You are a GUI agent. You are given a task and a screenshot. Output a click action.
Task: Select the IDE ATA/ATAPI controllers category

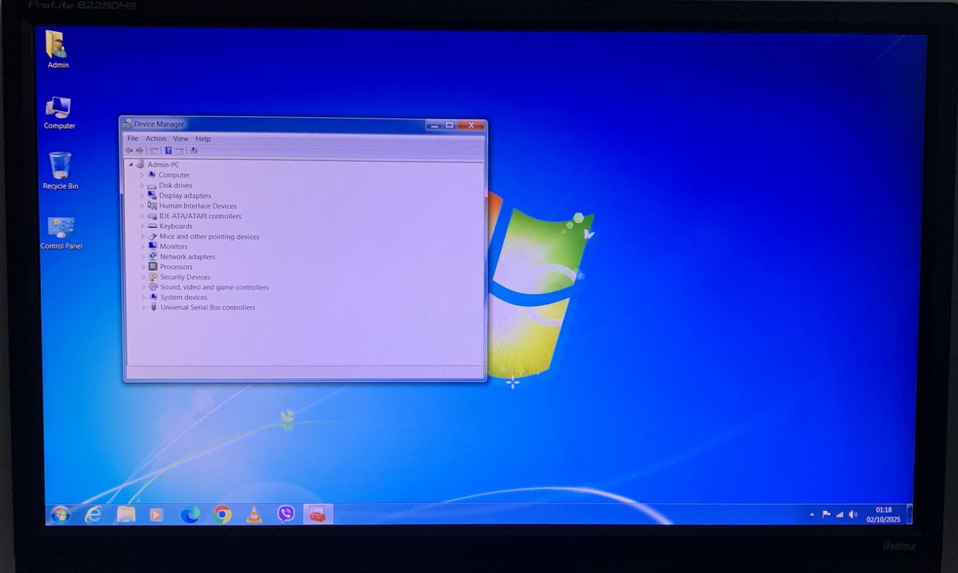tap(195, 216)
